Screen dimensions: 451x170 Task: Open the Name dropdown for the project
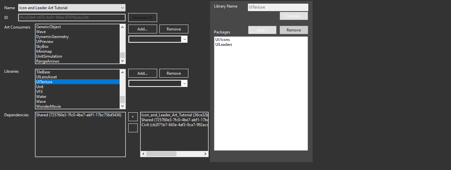[x=72, y=8]
